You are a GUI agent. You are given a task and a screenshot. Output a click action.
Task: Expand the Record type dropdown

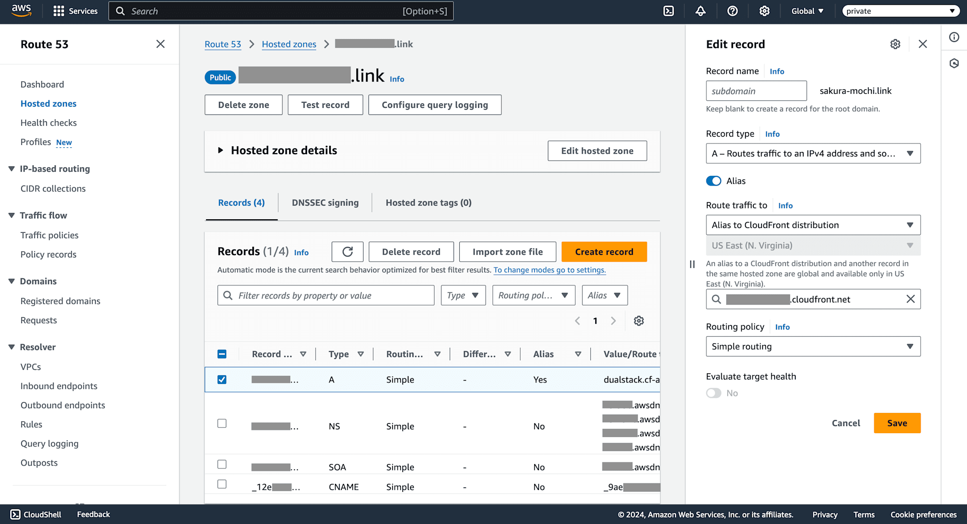coord(813,153)
